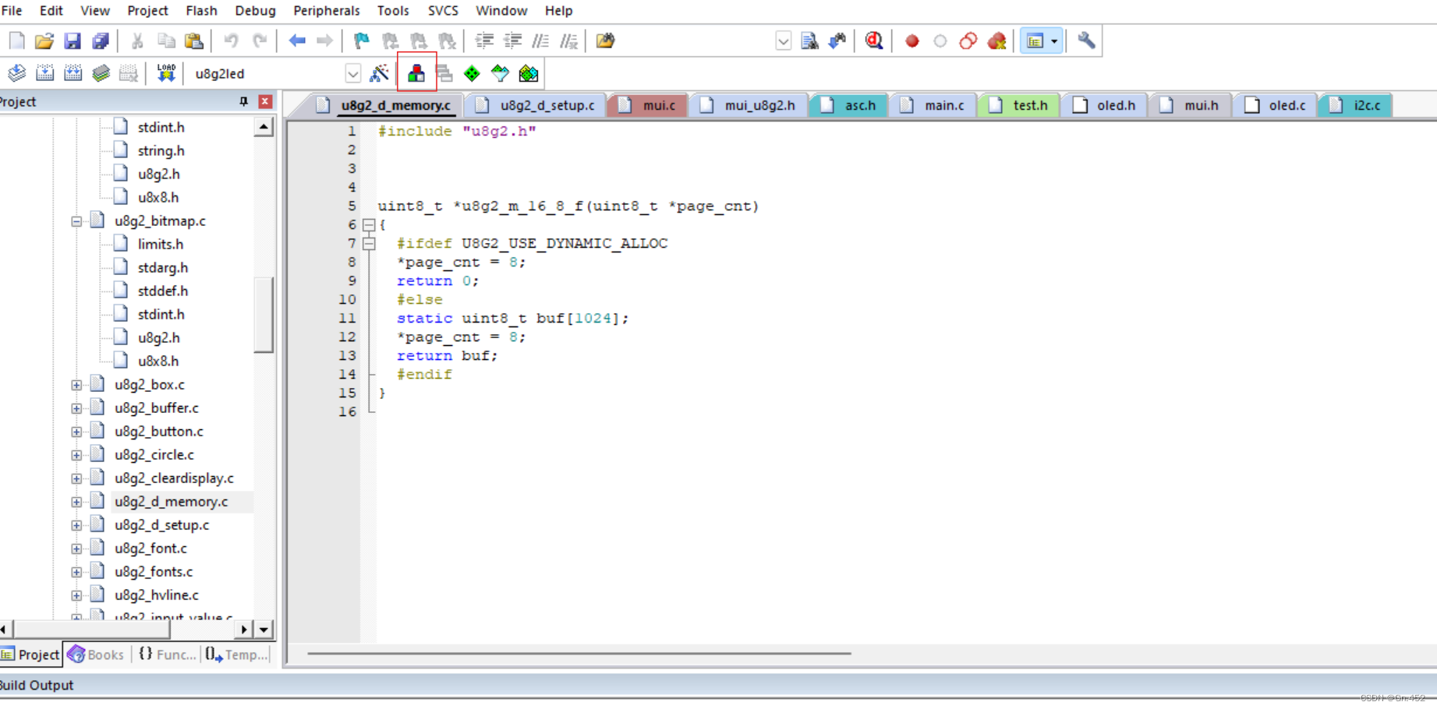Switch to the main.c editor tab
1437x709 pixels.
coord(933,105)
